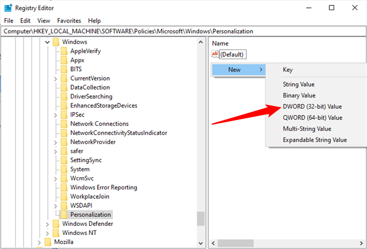Click the WorkplaceJoin folder icon

click(64, 197)
